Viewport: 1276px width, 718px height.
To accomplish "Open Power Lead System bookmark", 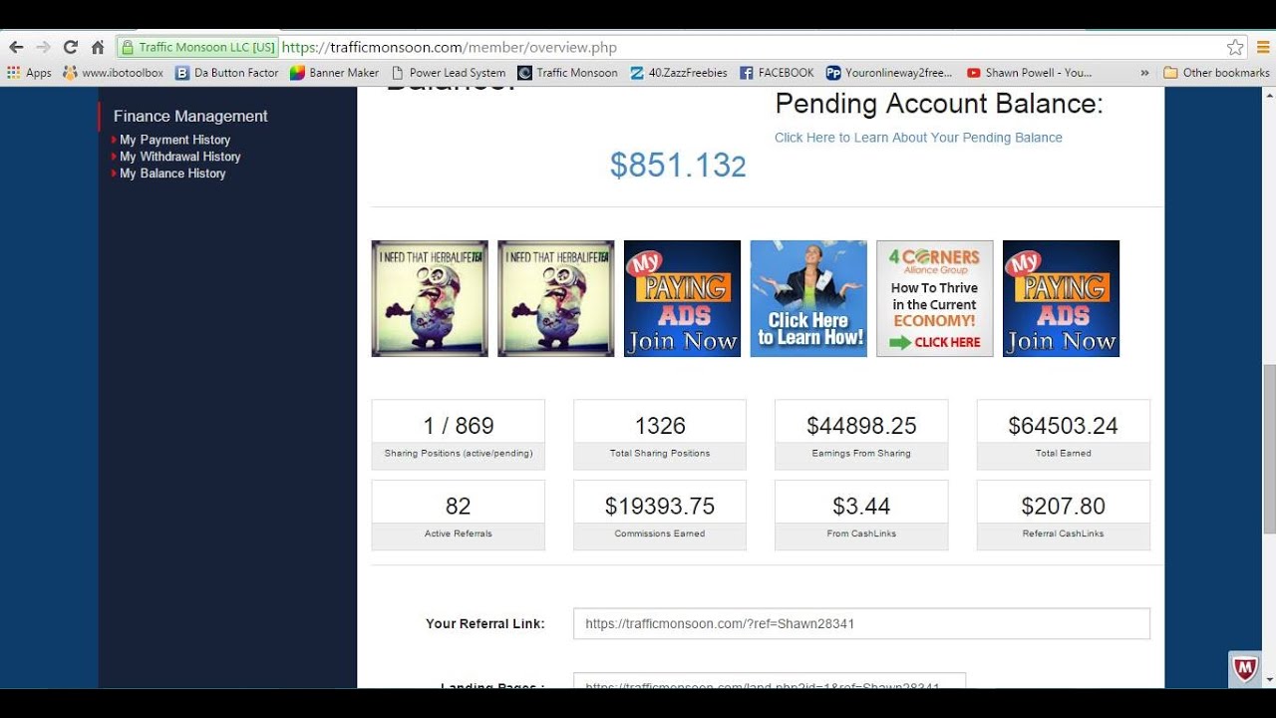I will click(449, 73).
